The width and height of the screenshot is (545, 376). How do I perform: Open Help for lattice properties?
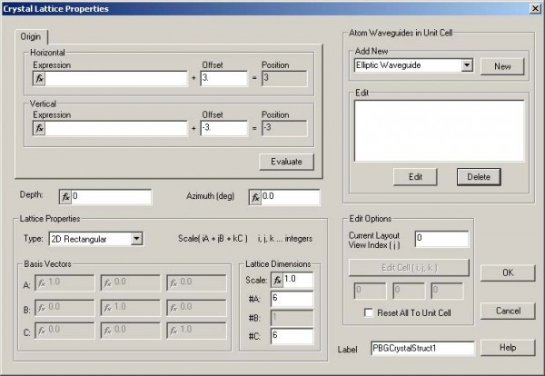pos(507,348)
